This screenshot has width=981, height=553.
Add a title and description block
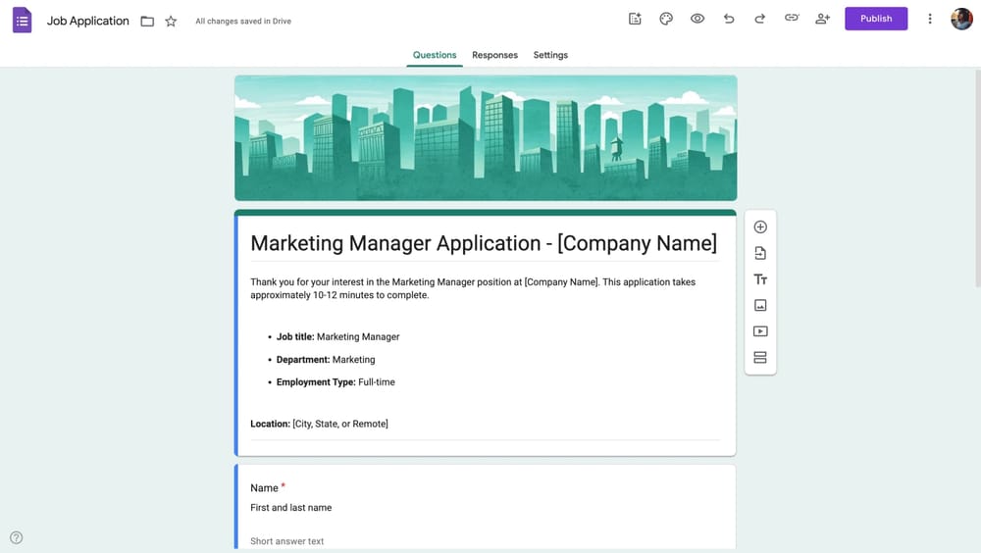click(x=760, y=279)
